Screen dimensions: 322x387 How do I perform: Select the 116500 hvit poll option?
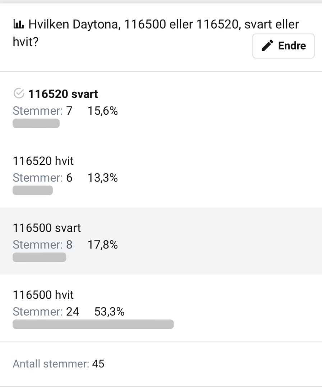161,308
